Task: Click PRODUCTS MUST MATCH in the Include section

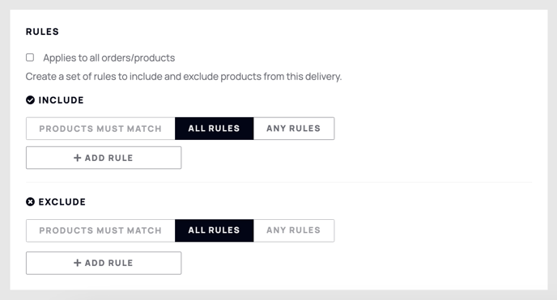Action: [100, 129]
